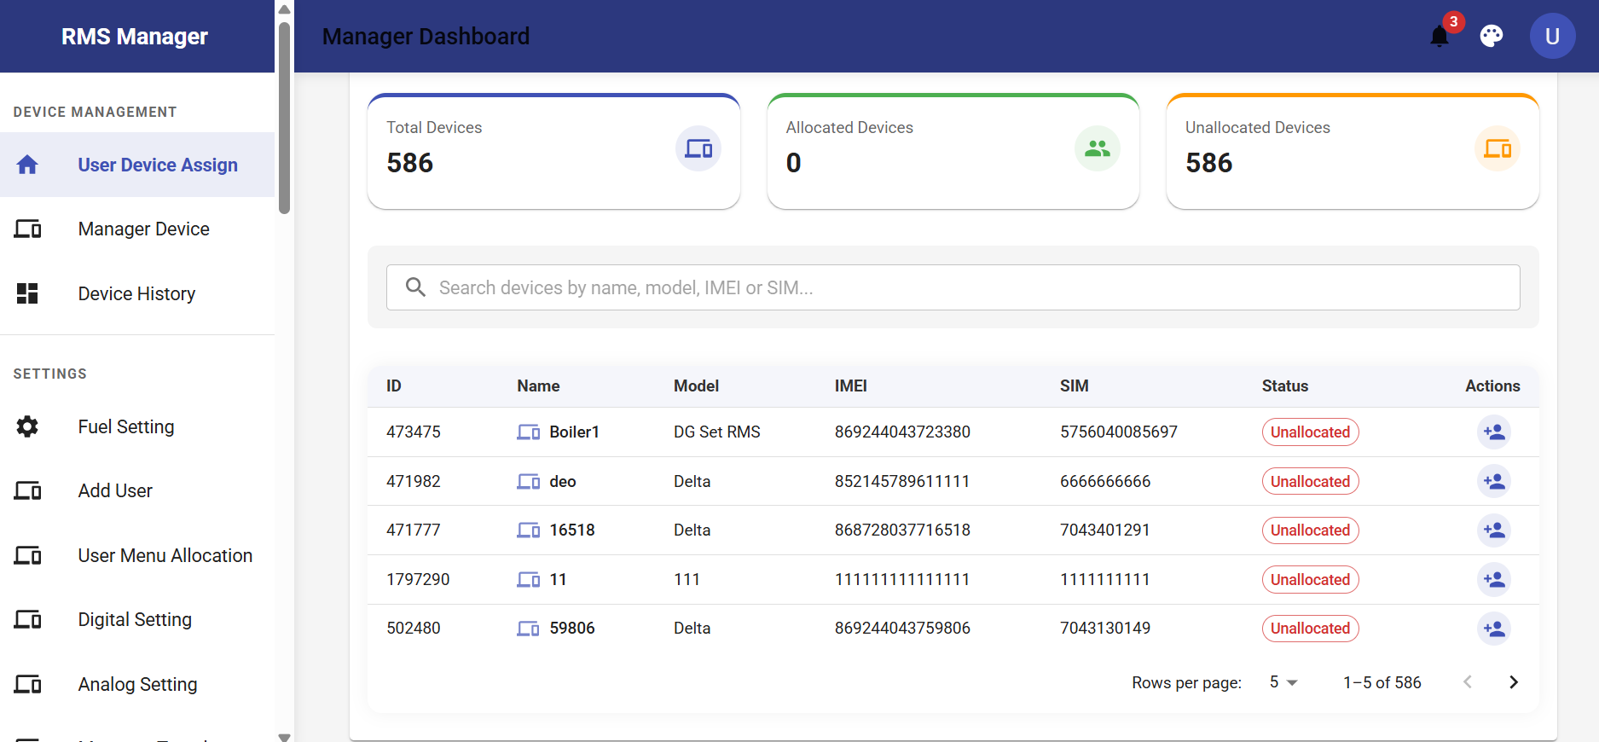
Task: Click sidebar scrollbar down arrow
Action: 284,736
